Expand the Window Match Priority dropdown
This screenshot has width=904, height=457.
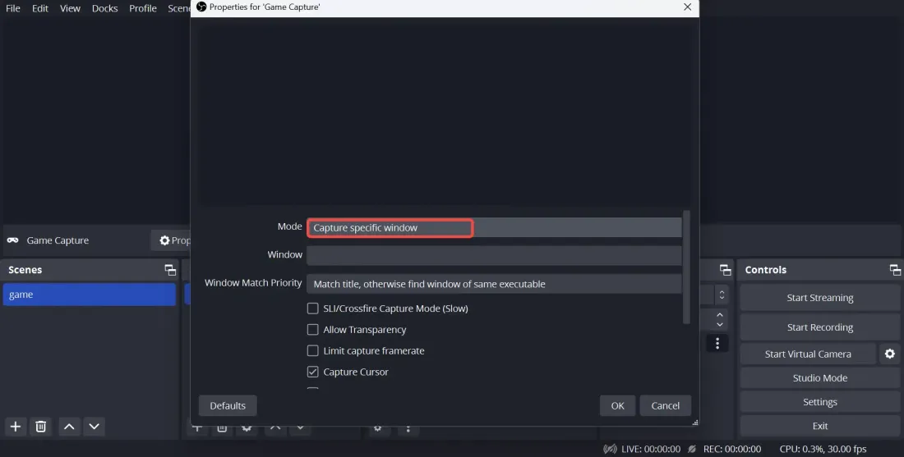[x=494, y=284]
